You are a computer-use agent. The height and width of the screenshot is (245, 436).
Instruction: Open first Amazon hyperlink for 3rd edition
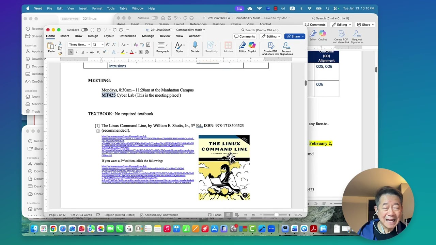(x=147, y=146)
